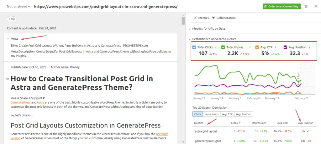Click the article URL at top

tap(106, 7)
